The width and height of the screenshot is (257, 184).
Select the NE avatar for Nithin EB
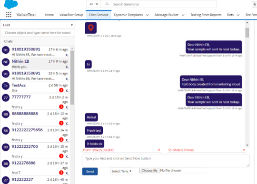click(6, 62)
